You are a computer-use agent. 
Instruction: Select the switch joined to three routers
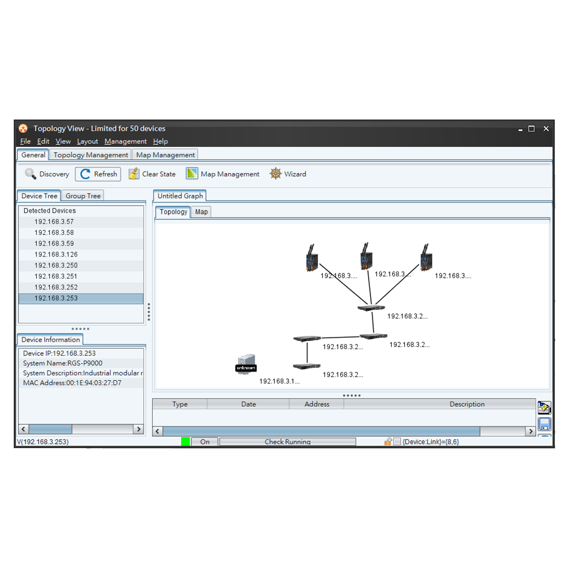point(371,308)
